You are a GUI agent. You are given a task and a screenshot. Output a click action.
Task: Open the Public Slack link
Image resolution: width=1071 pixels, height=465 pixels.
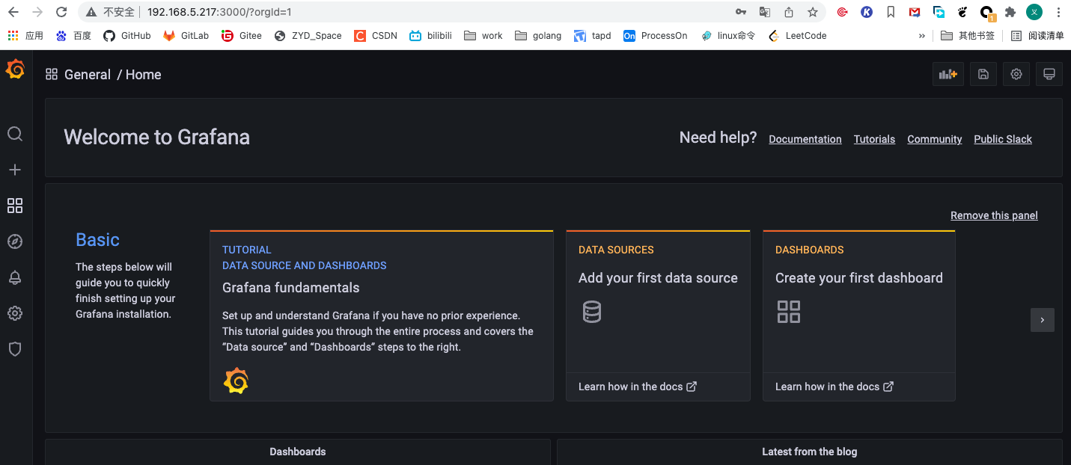[1003, 139]
